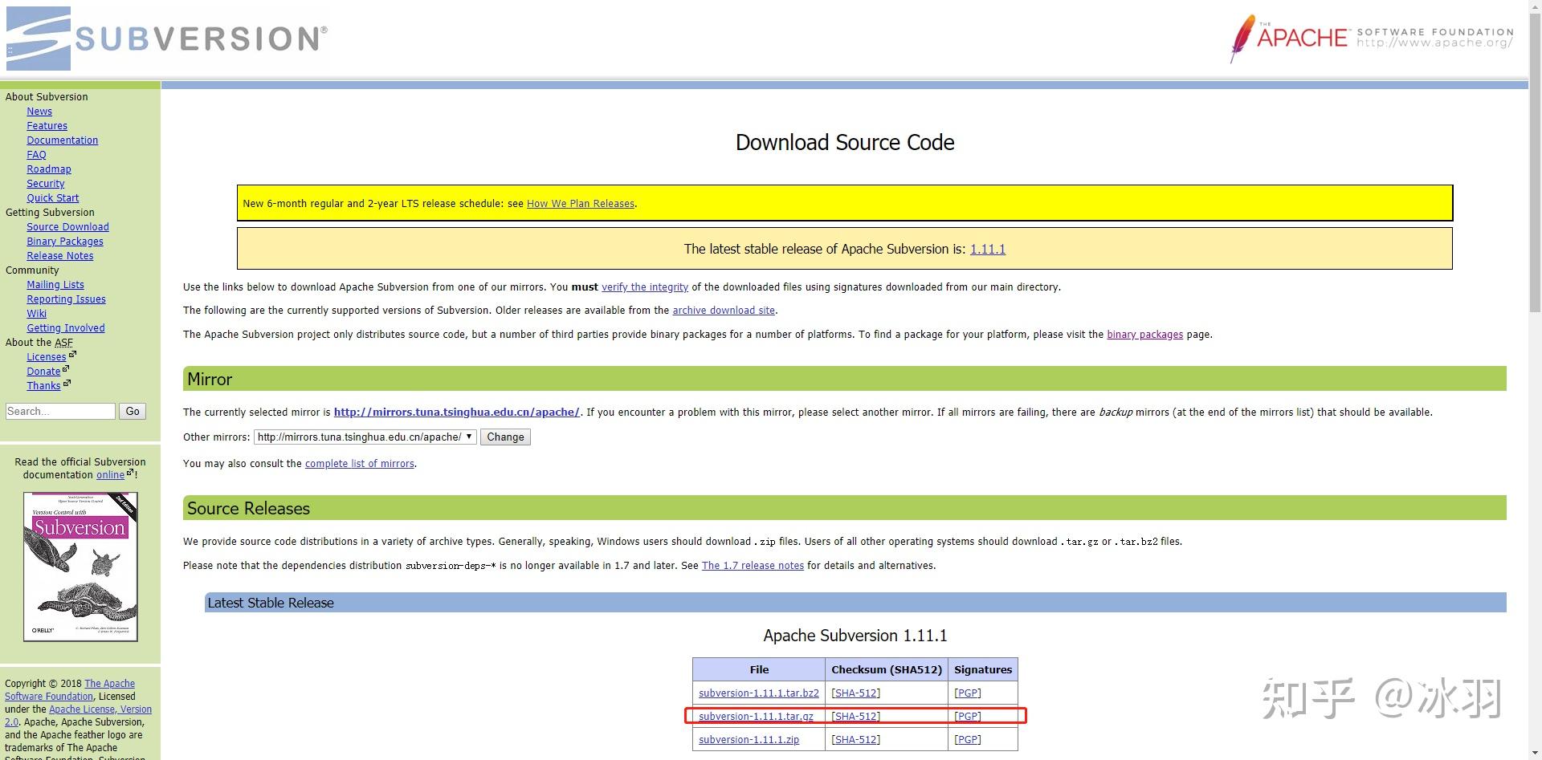
Task: Open the How We Plan Releases link
Action: pos(581,204)
